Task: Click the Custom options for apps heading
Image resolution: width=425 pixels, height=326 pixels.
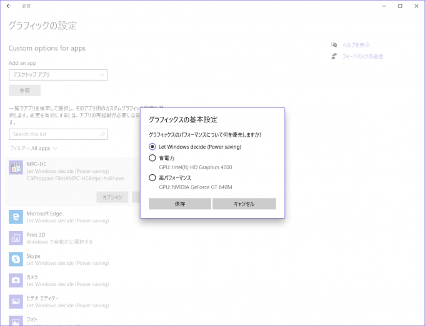Action: click(x=47, y=48)
